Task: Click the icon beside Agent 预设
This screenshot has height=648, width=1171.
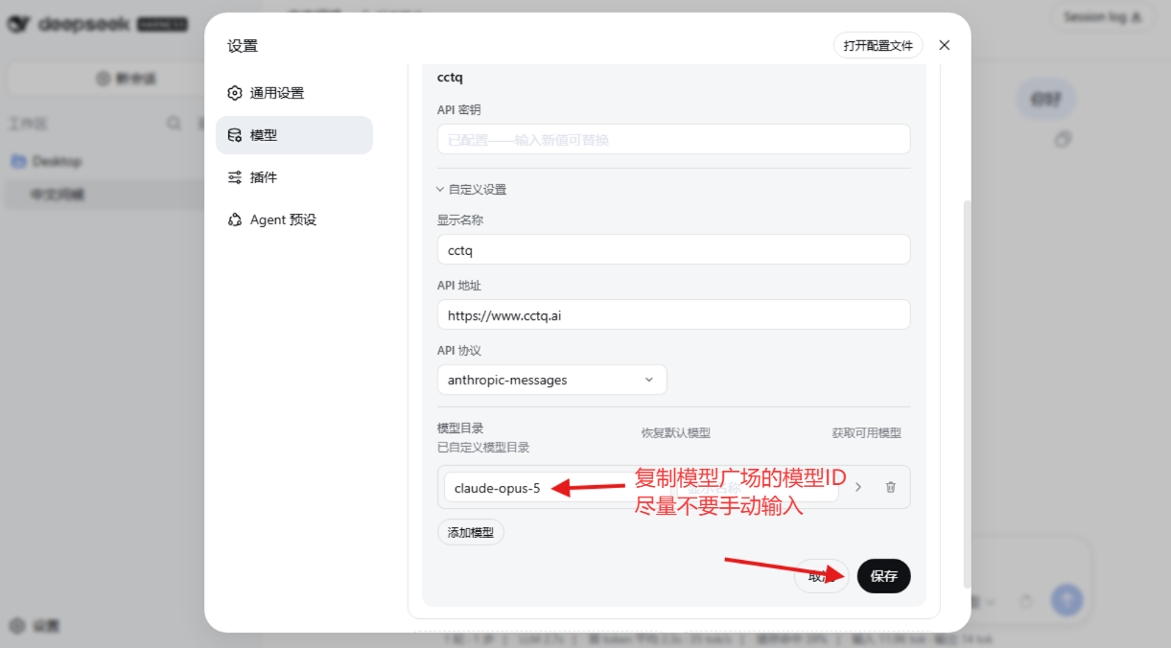Action: [235, 220]
